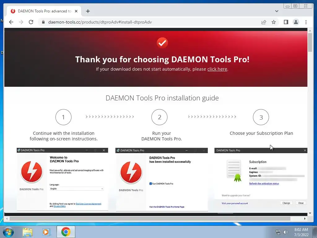Click the vertical scrollbar thumb
317x238 pixels.
point(310,42)
